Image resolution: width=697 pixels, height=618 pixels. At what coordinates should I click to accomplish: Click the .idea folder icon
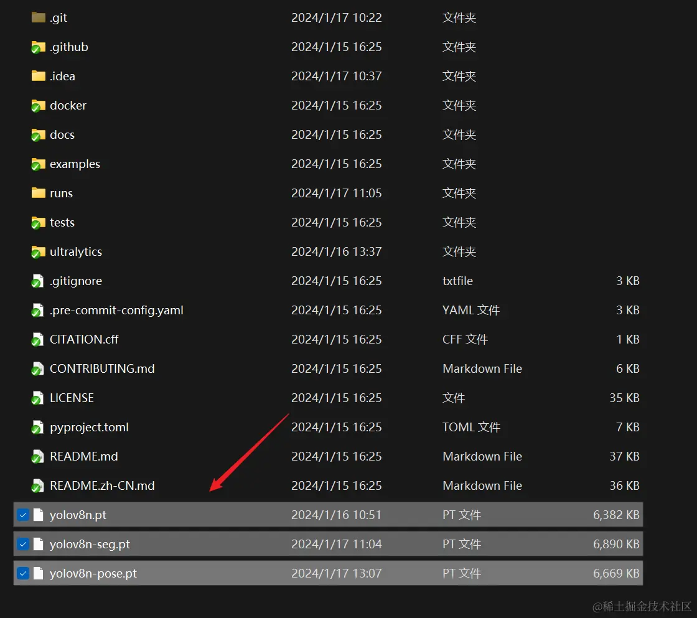(38, 76)
